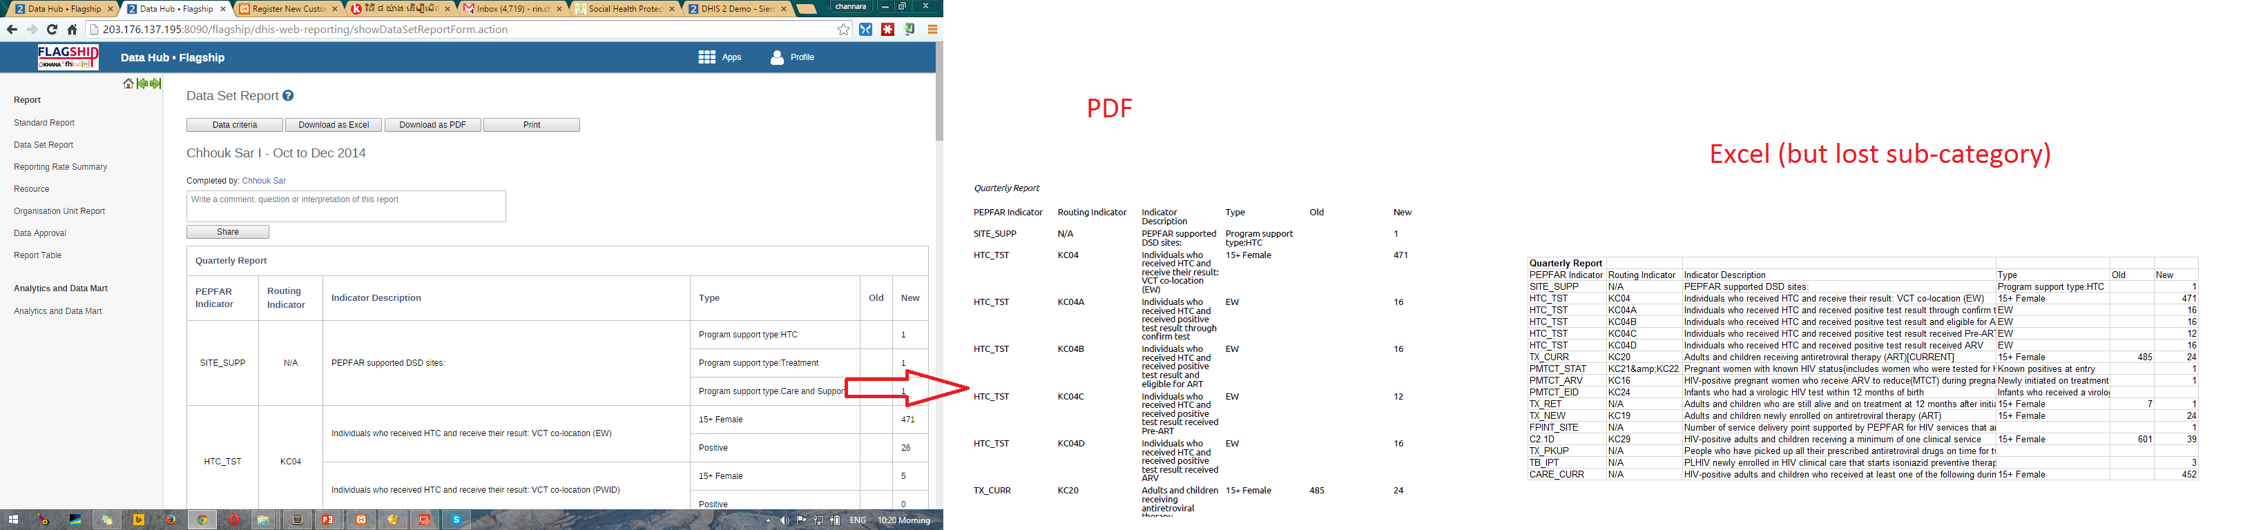This screenshot has width=2243, height=530.
Task: Open Resource in the sidebar
Action: 31,190
